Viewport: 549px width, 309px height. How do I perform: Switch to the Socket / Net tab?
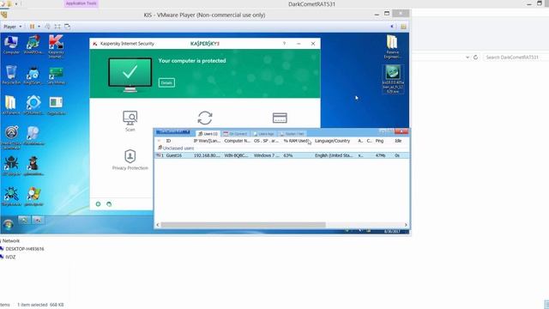[x=292, y=134]
